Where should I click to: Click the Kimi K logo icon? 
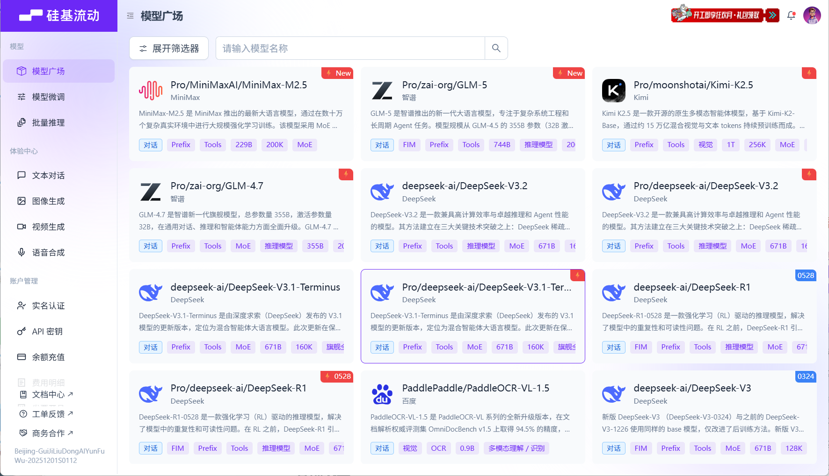tap(614, 91)
